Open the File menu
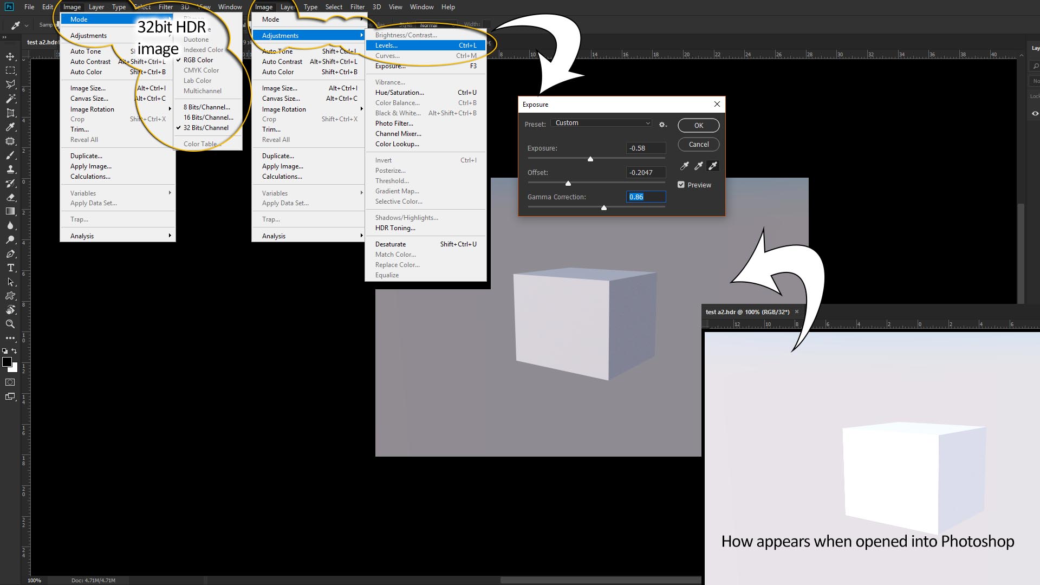Screen dimensions: 1040x585 [29, 7]
